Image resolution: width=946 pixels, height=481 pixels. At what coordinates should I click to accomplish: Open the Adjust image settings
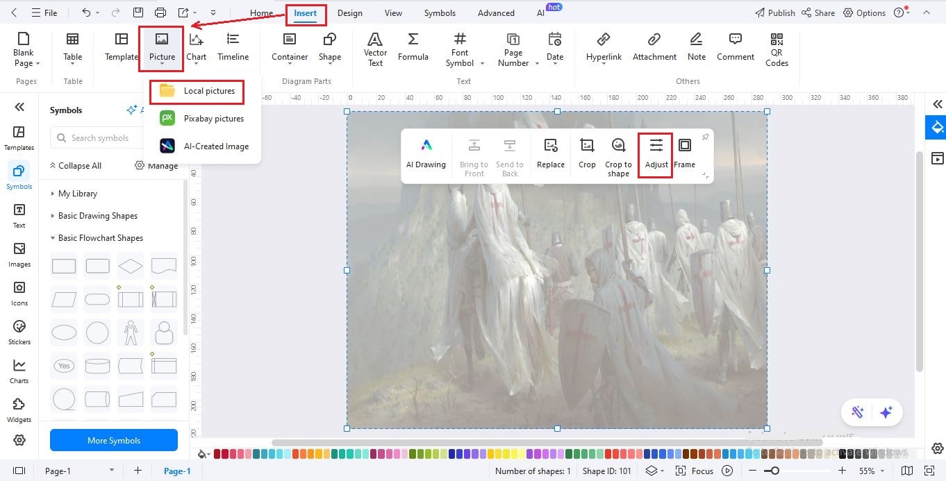[x=656, y=154]
